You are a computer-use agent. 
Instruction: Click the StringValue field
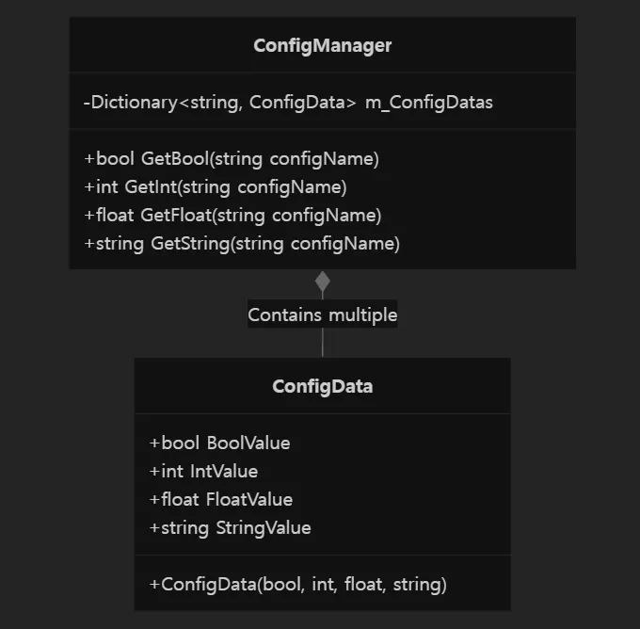pos(231,528)
